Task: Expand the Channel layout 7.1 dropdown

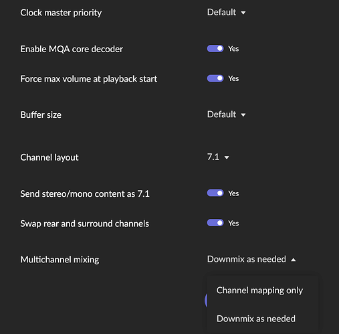Action: click(218, 157)
